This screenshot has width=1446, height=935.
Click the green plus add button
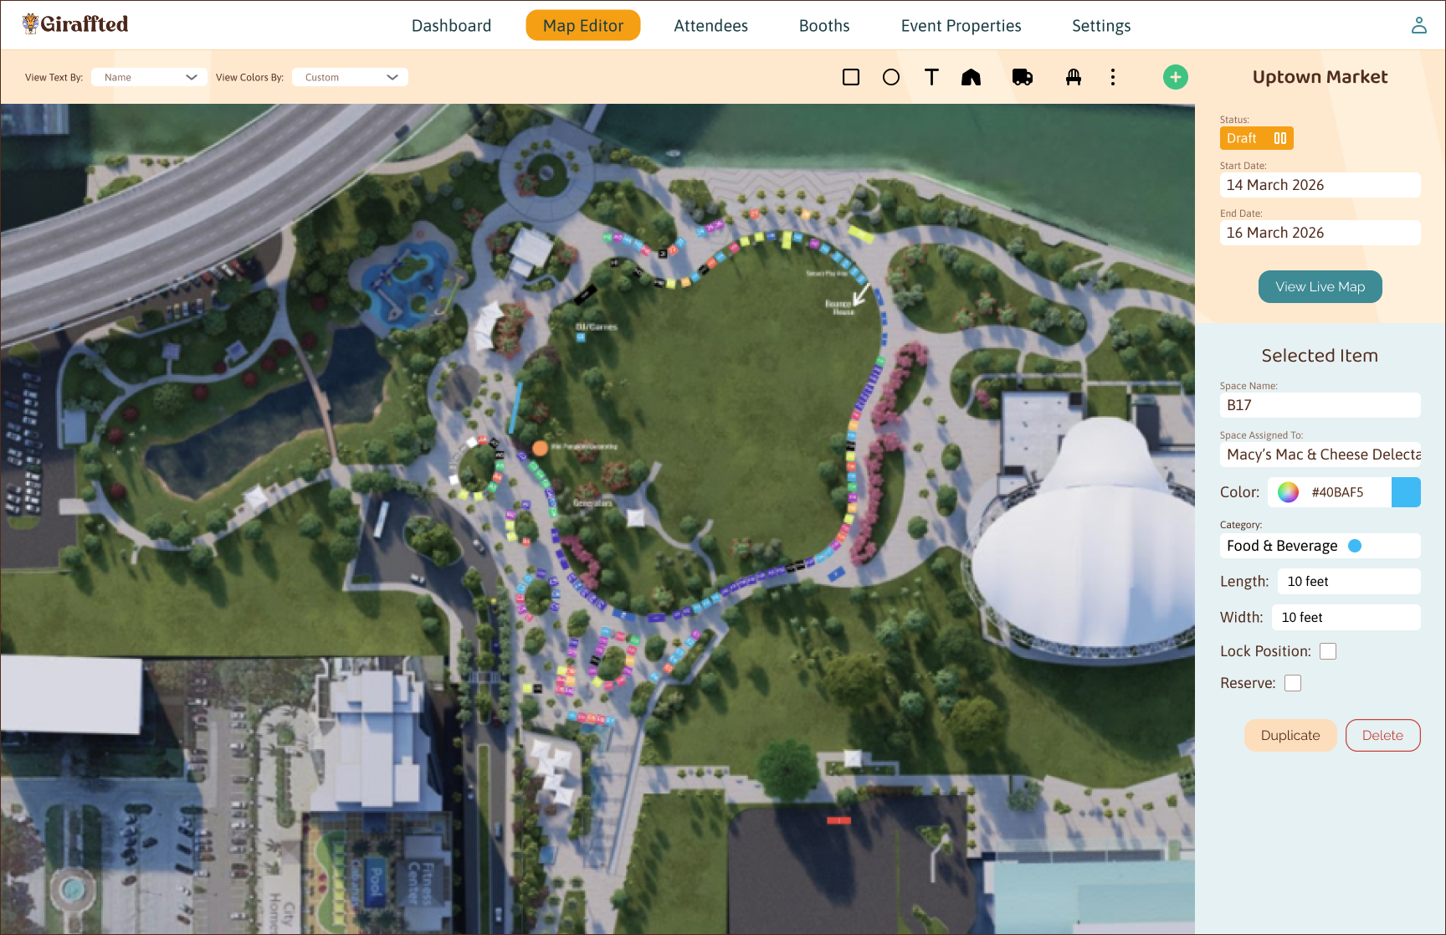[x=1176, y=77]
